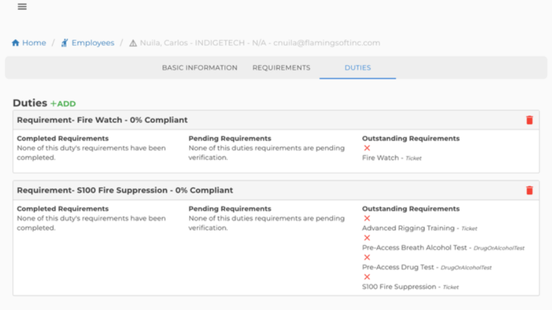552x310 pixels.
Task: Click the warning triangle icon in breadcrumb
Action: click(x=133, y=43)
